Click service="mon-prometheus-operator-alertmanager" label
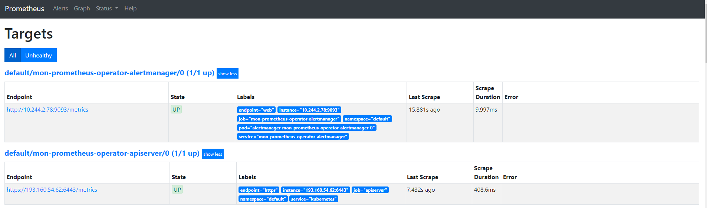The width and height of the screenshot is (707, 208). 293,136
